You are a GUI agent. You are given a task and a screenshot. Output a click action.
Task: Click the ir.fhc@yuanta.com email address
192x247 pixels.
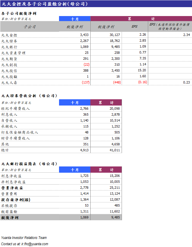coord(35,244)
